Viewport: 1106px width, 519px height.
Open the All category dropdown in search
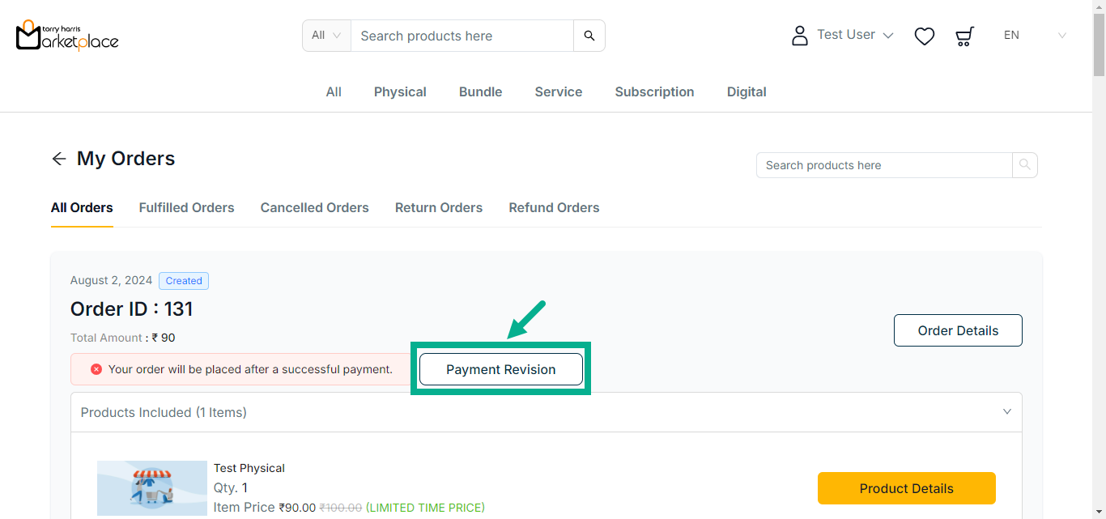(326, 36)
